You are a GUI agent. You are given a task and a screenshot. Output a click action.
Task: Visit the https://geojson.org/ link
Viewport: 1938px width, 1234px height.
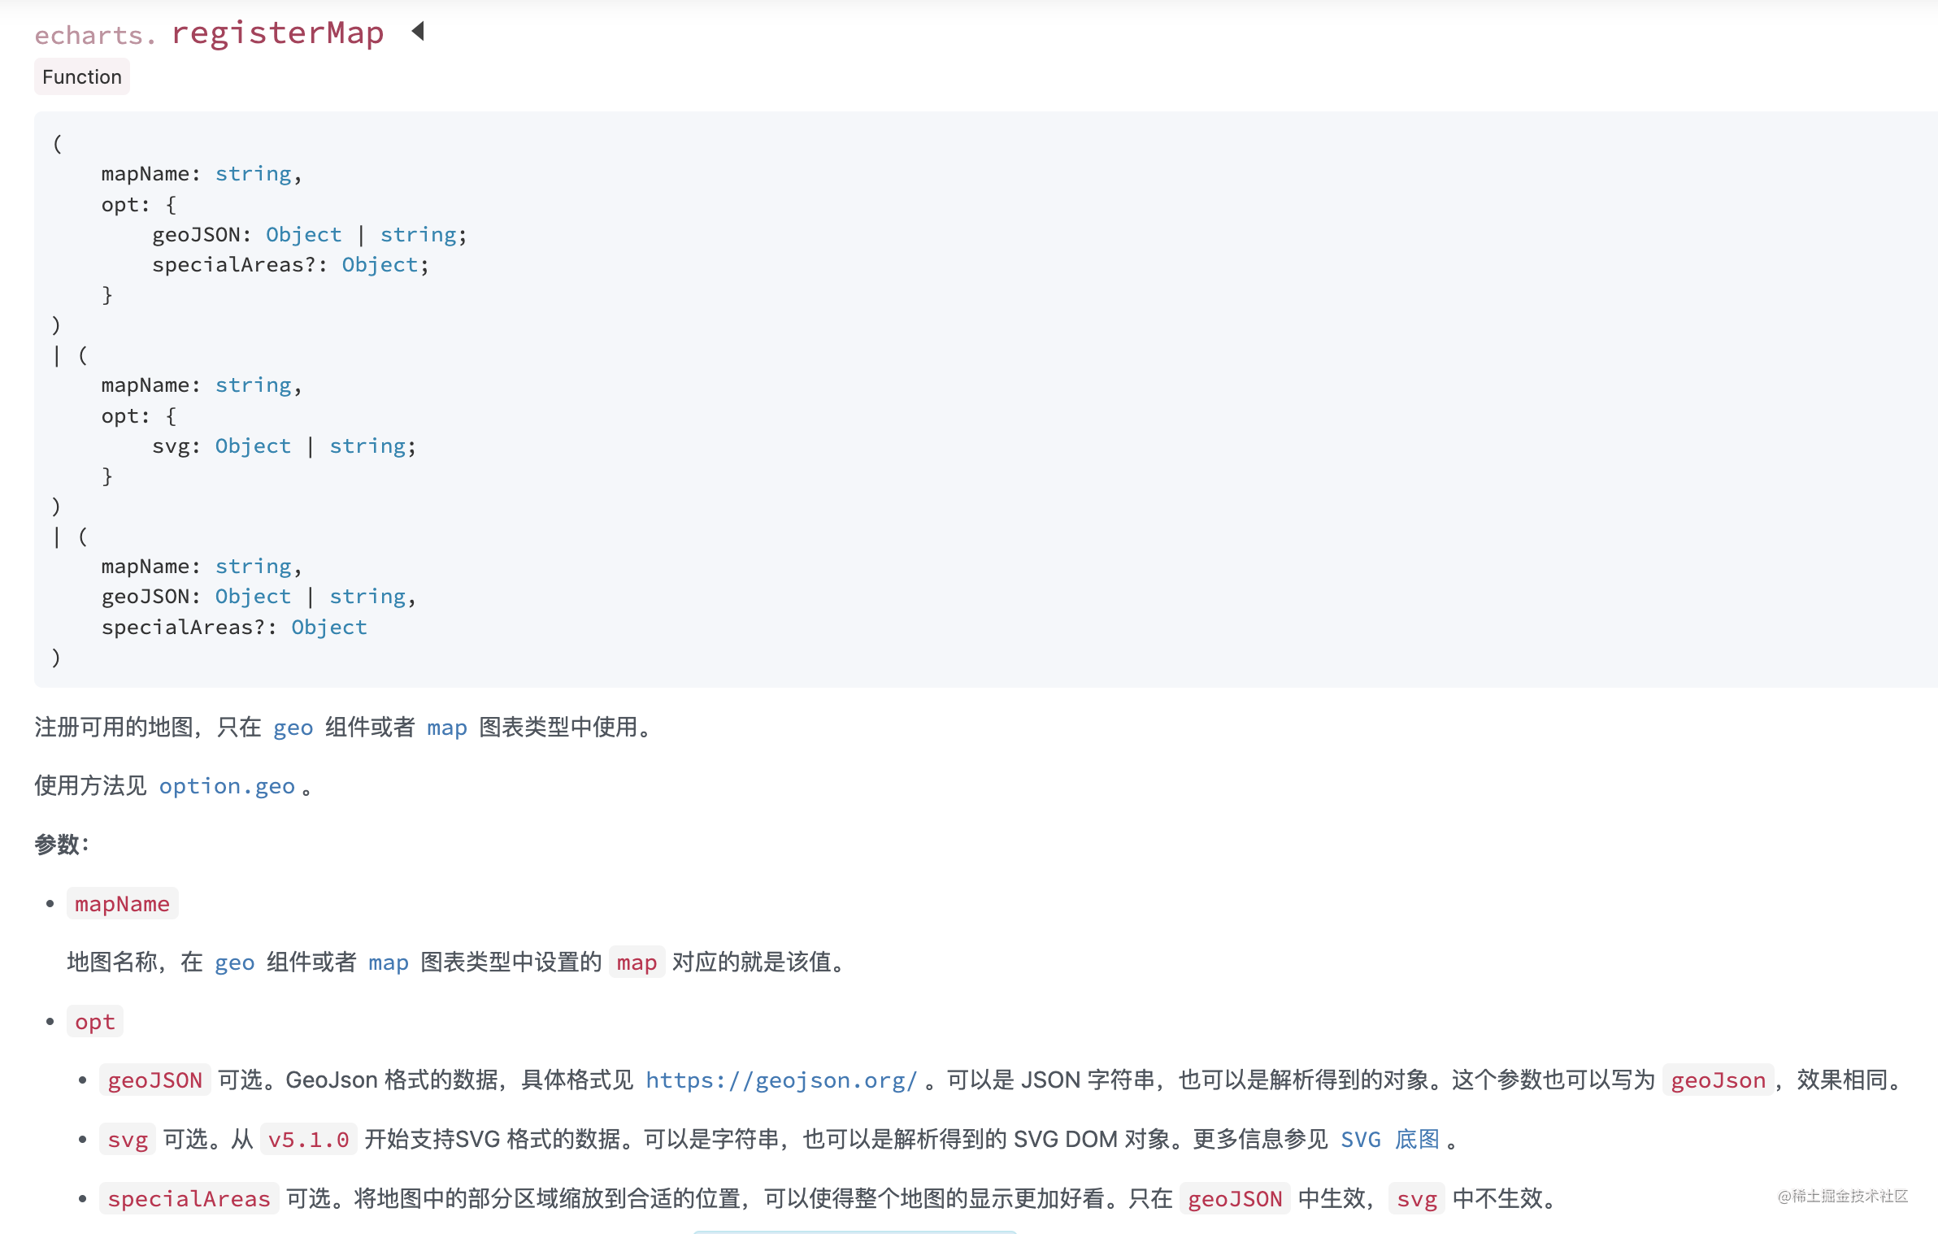click(780, 1080)
